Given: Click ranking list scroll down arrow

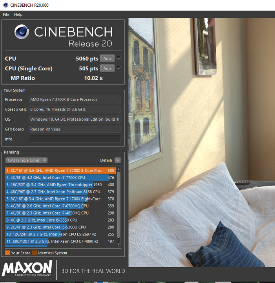Looking at the screenshot, I should coord(118,244).
